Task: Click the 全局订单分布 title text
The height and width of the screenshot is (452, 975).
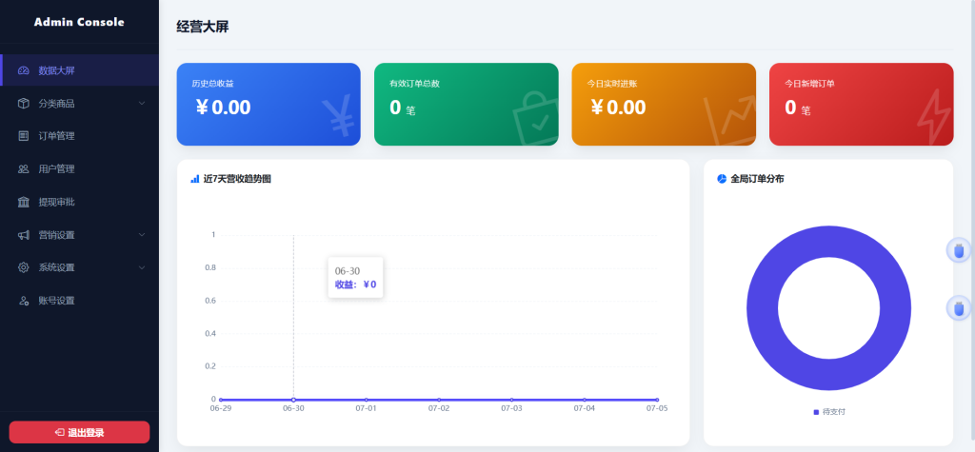Action: [x=757, y=179]
